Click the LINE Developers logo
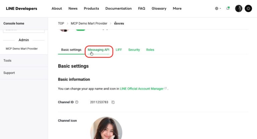Screen dimensions: 257x139 [21, 8]
